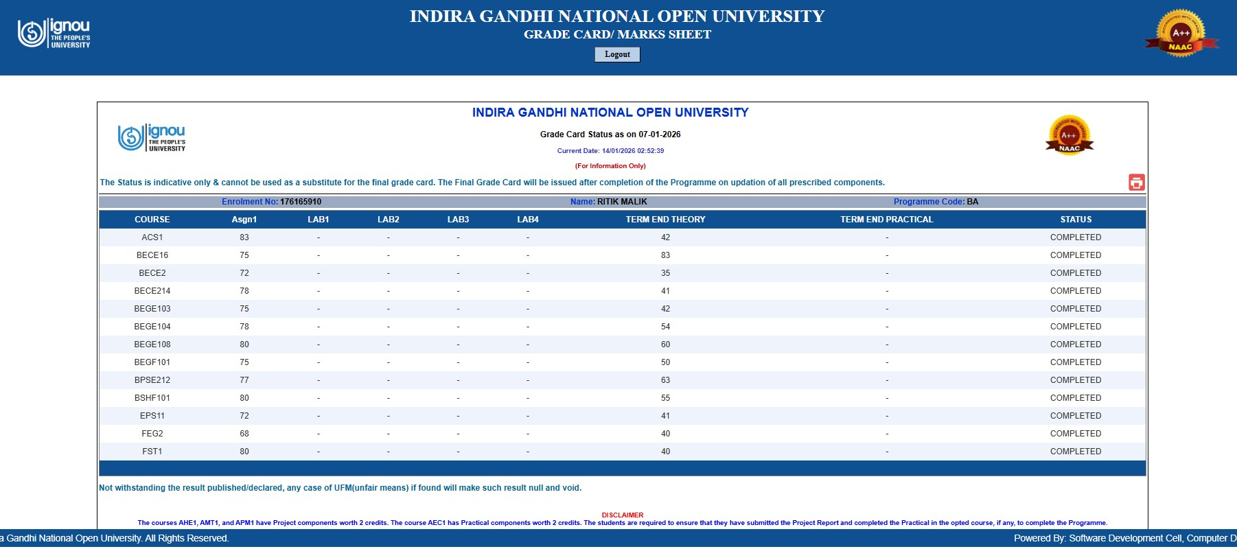Click the LAB2 column header
The image size is (1237, 549).
[x=389, y=220]
